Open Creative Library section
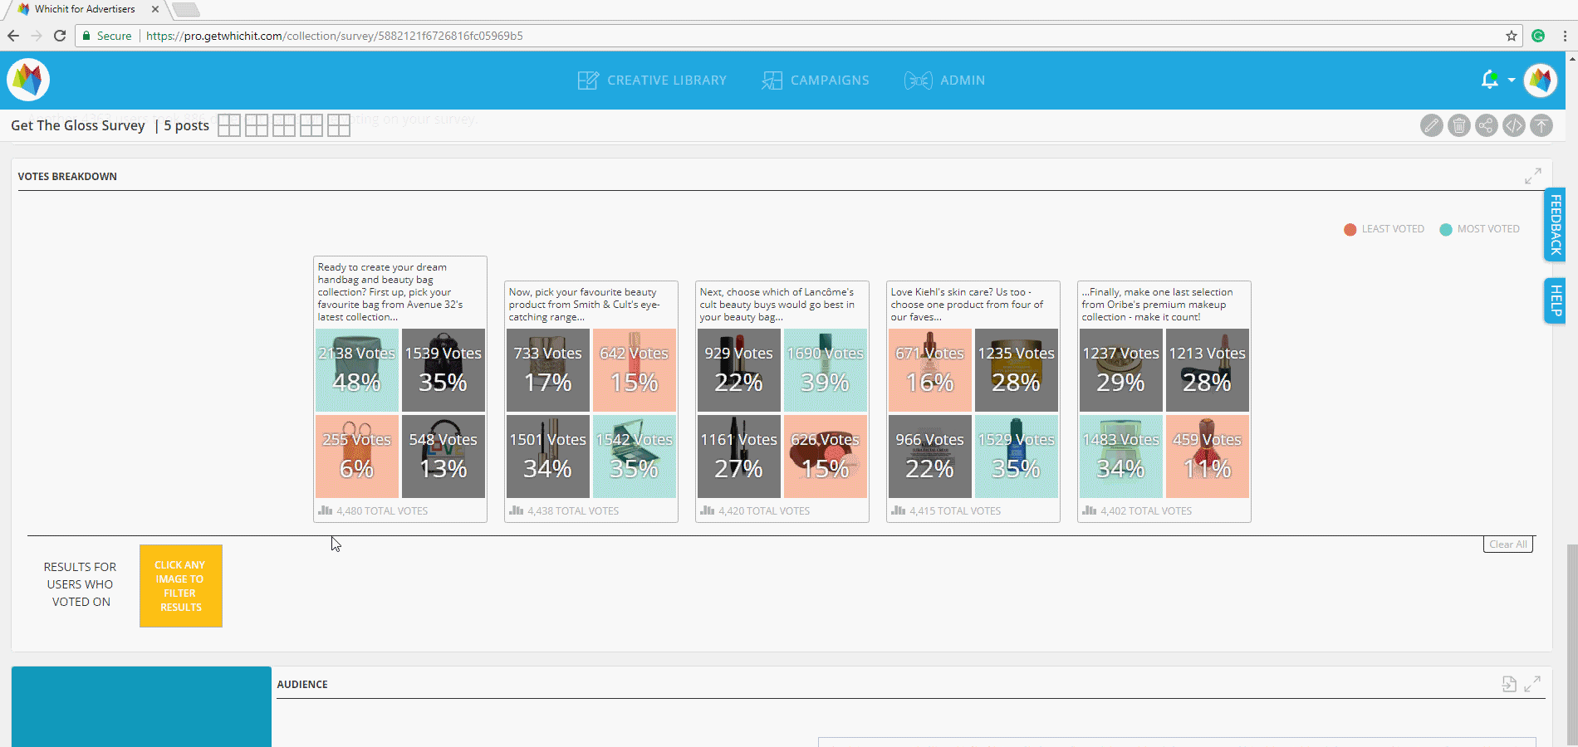The width and height of the screenshot is (1578, 747). click(652, 81)
